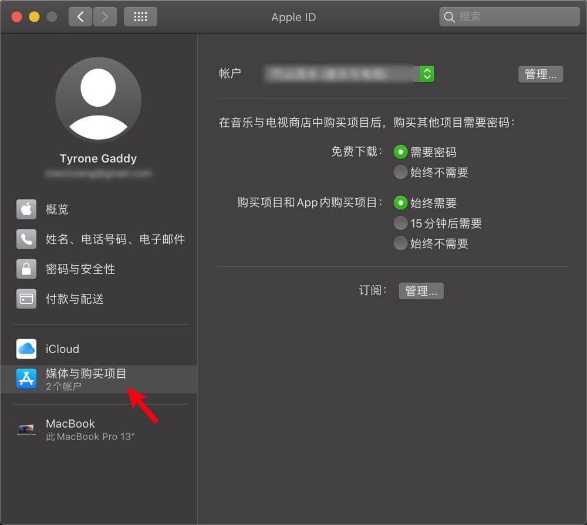Select 15 分钟后需要 option
The image size is (587, 525).
(x=400, y=223)
